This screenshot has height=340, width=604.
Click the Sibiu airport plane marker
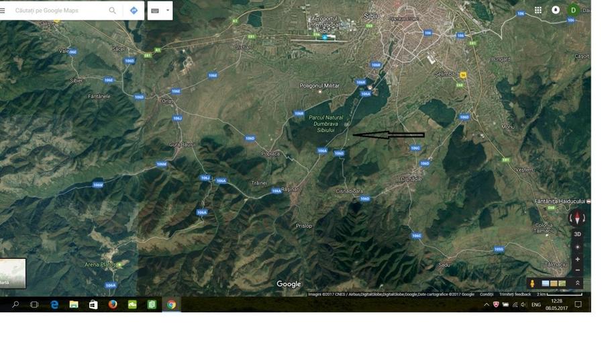[325, 38]
